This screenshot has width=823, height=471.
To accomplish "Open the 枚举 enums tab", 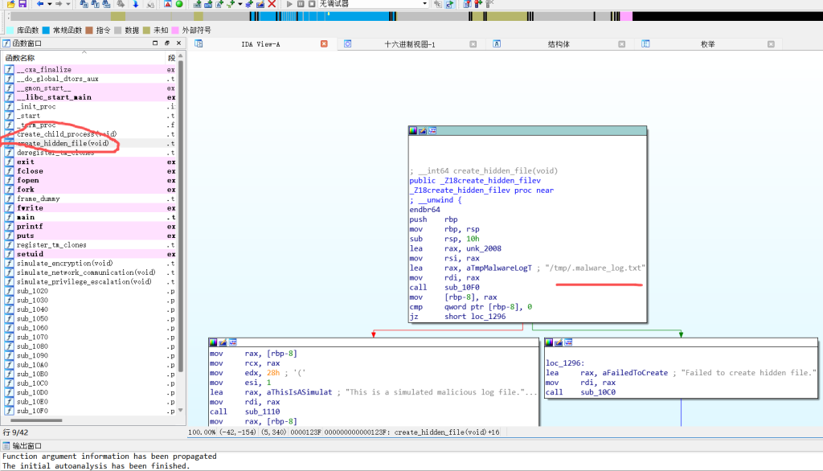I will click(x=707, y=44).
